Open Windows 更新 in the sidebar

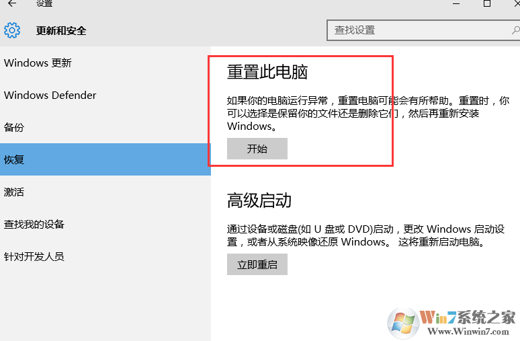(x=105, y=63)
